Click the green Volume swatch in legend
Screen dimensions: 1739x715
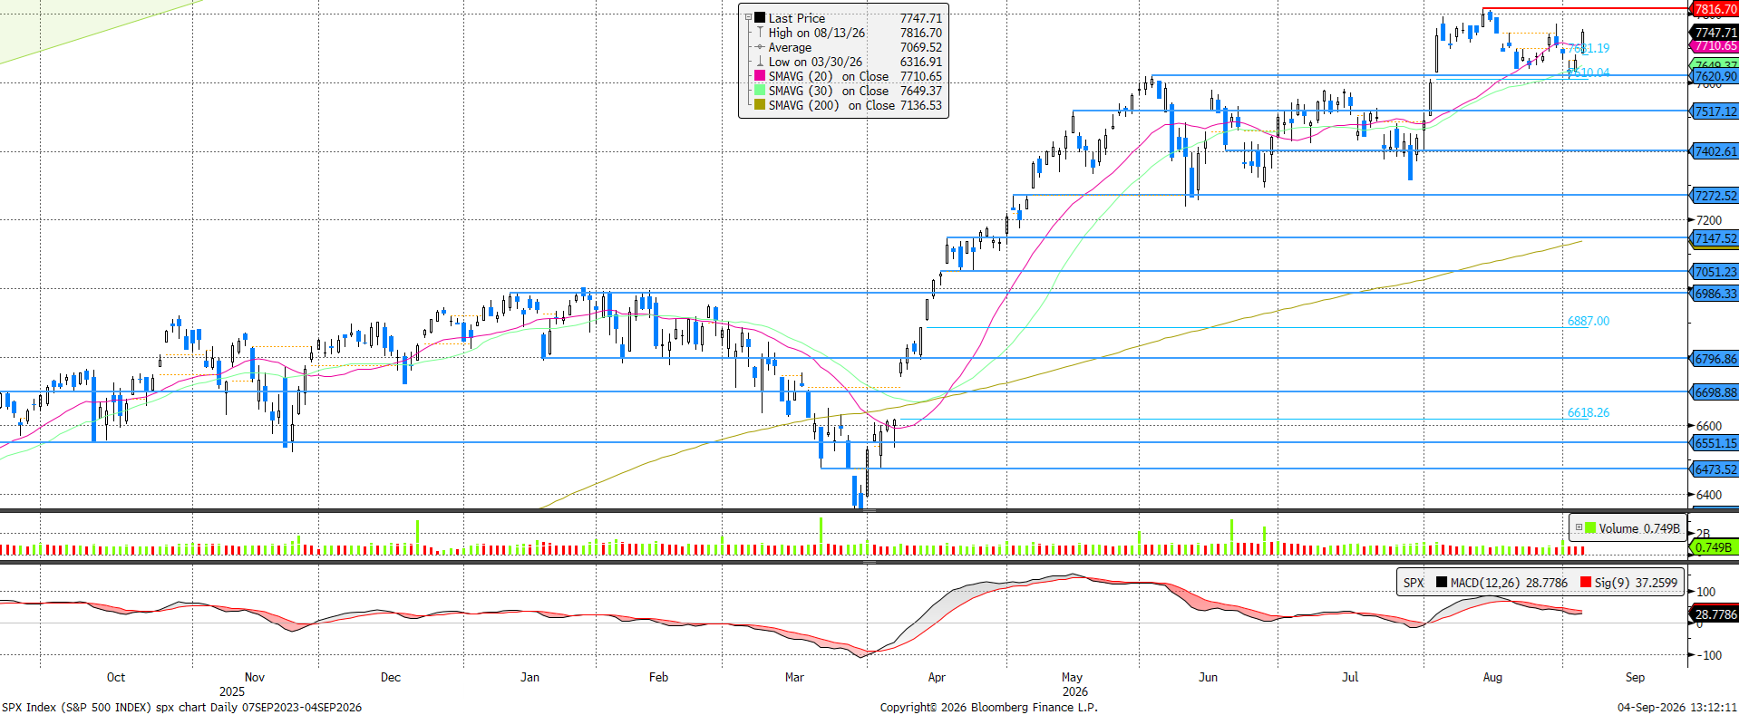click(1590, 527)
